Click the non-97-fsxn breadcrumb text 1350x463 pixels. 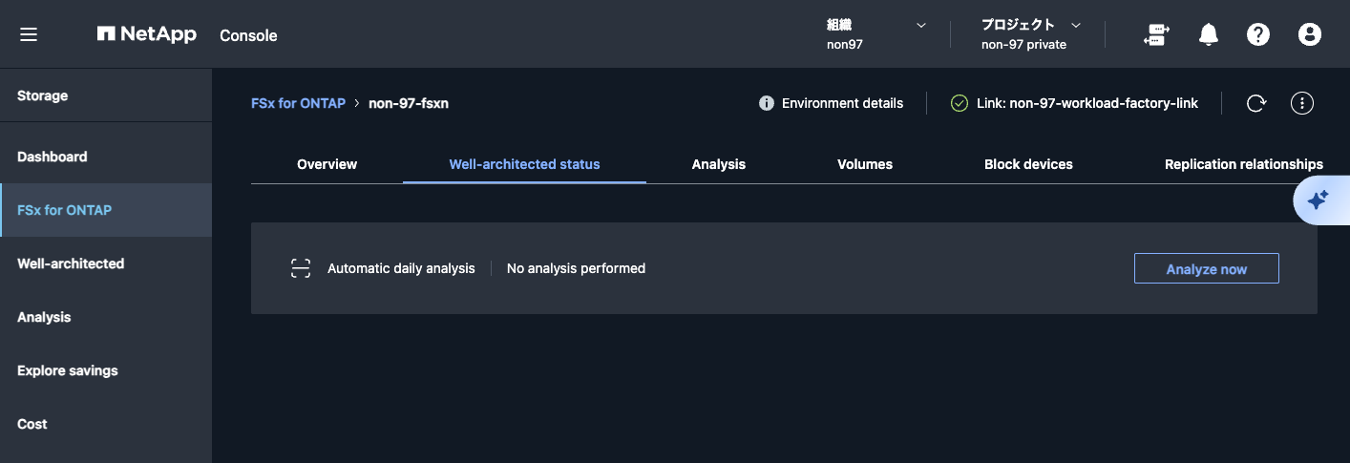point(409,103)
